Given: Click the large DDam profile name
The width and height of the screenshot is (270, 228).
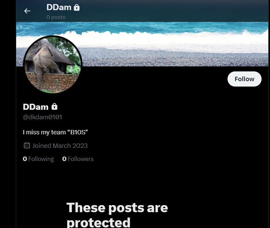Looking at the screenshot, I should point(36,107).
